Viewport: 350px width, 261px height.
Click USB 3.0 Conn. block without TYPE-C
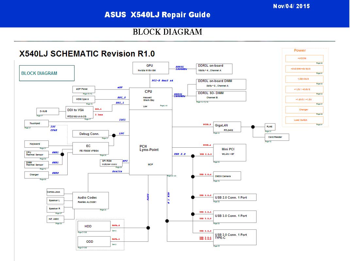(x=235, y=217)
